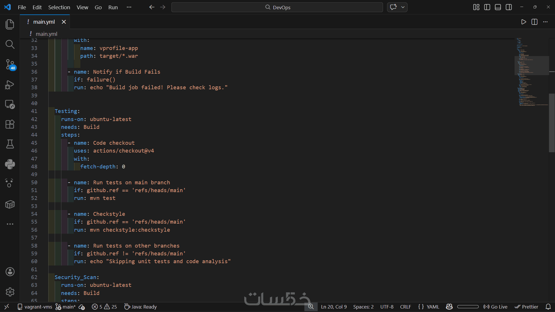
Task: Toggle the secondary side bar layout button
Action: point(509,7)
